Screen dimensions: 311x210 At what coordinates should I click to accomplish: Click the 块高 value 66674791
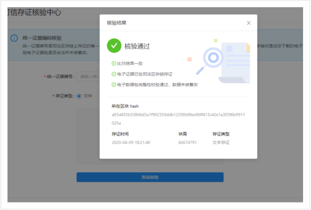pyautogui.click(x=187, y=143)
